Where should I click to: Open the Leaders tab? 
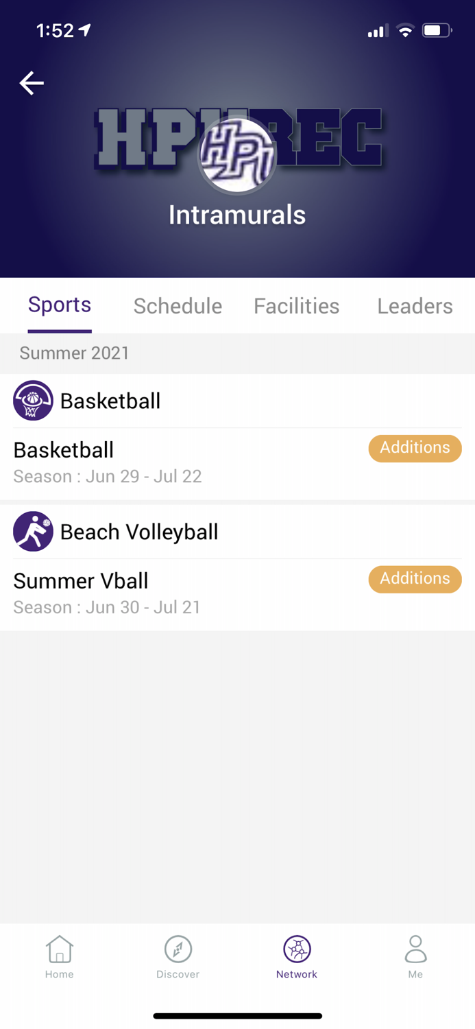pyautogui.click(x=414, y=306)
